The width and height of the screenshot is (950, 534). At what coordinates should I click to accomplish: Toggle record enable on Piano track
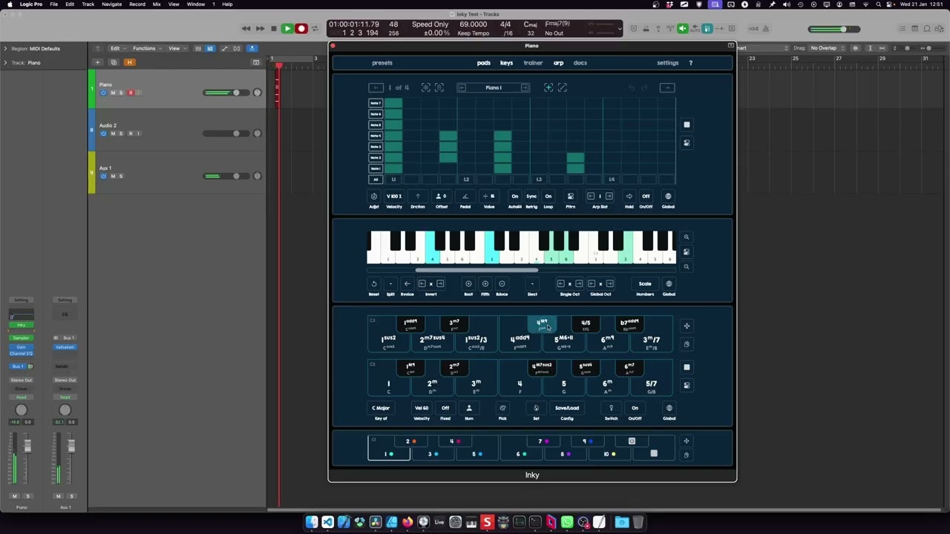point(131,93)
